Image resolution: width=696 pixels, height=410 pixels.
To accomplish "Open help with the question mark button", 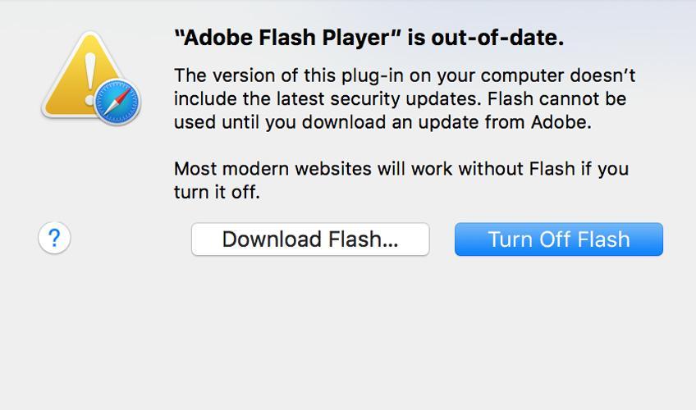I will [54, 238].
